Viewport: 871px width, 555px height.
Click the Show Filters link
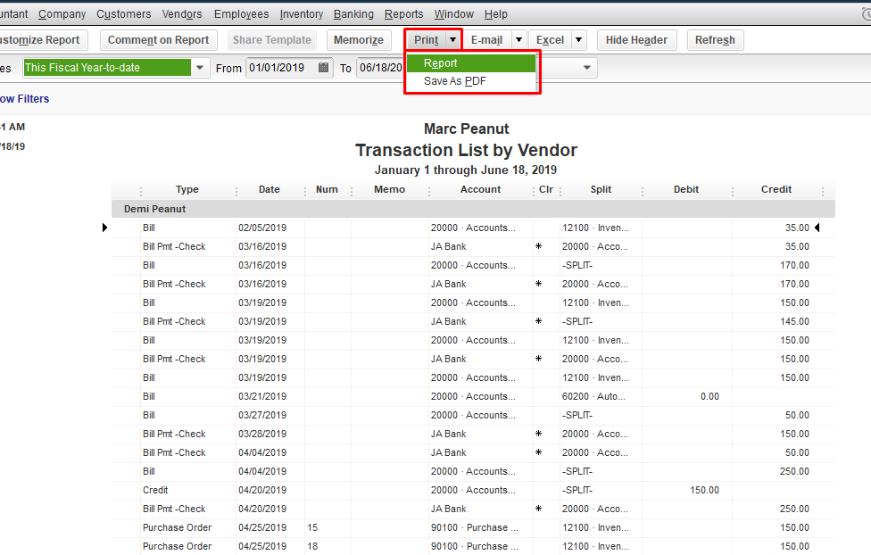click(x=24, y=99)
